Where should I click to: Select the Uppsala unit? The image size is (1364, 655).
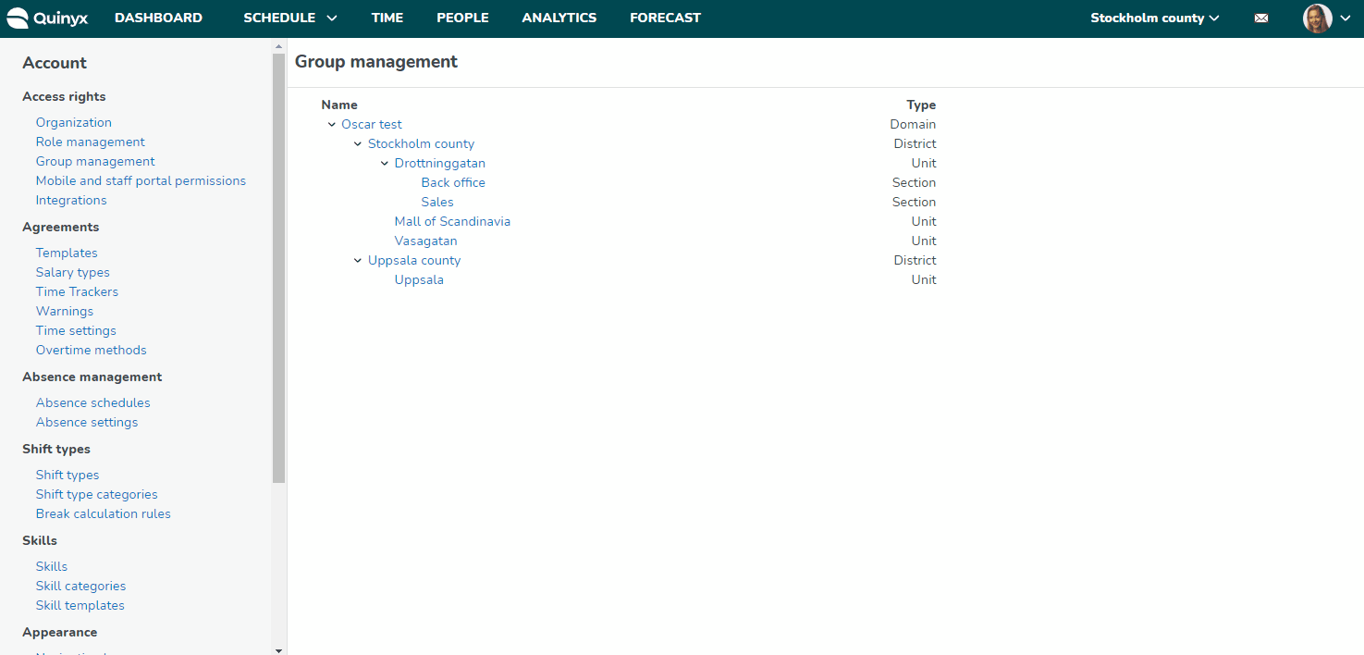click(419, 279)
